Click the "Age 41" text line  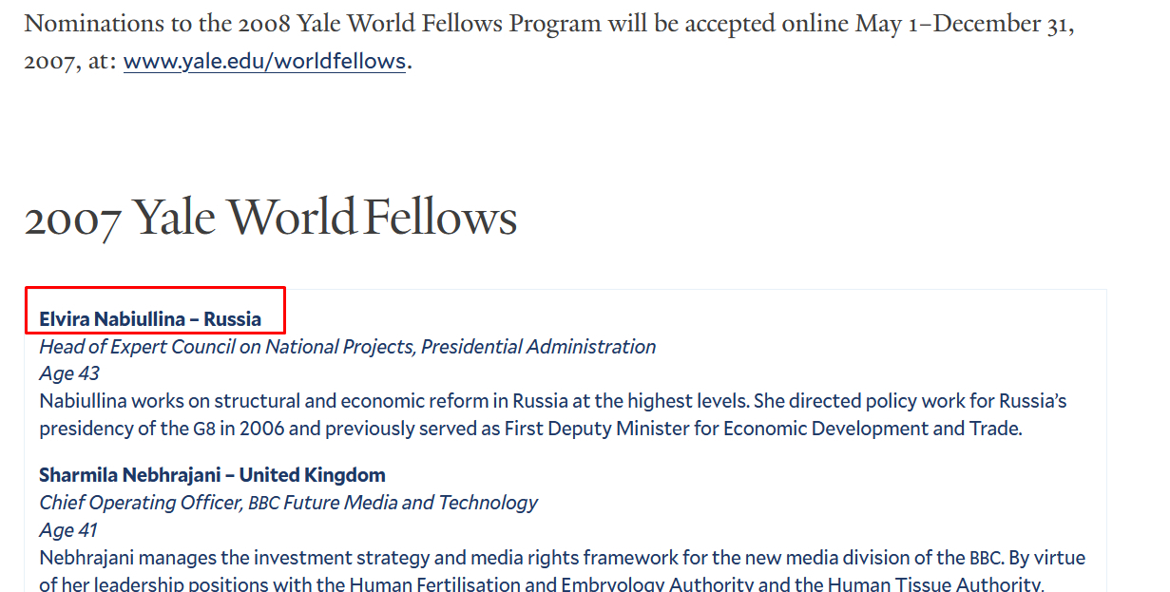click(x=68, y=529)
